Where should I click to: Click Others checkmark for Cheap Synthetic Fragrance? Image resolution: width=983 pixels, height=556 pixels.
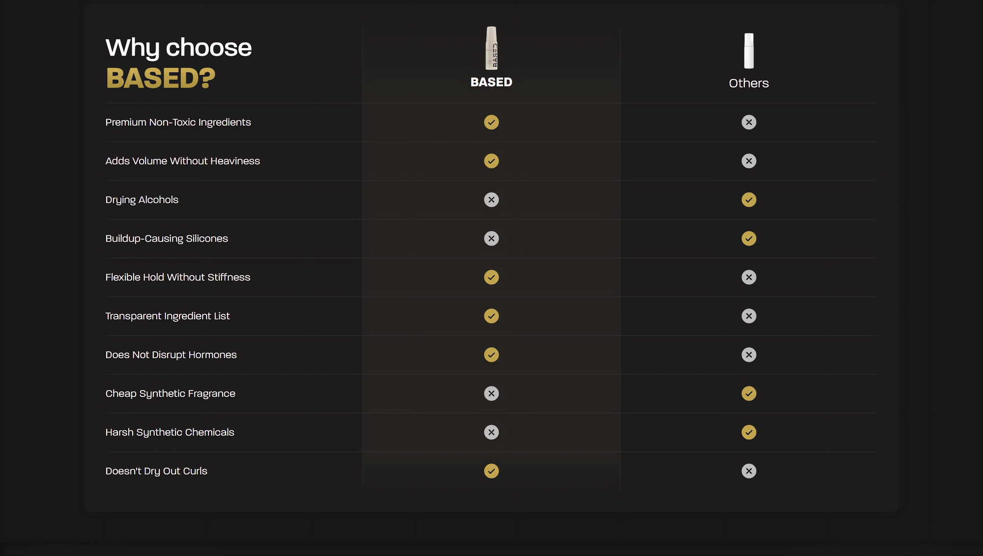coord(749,393)
